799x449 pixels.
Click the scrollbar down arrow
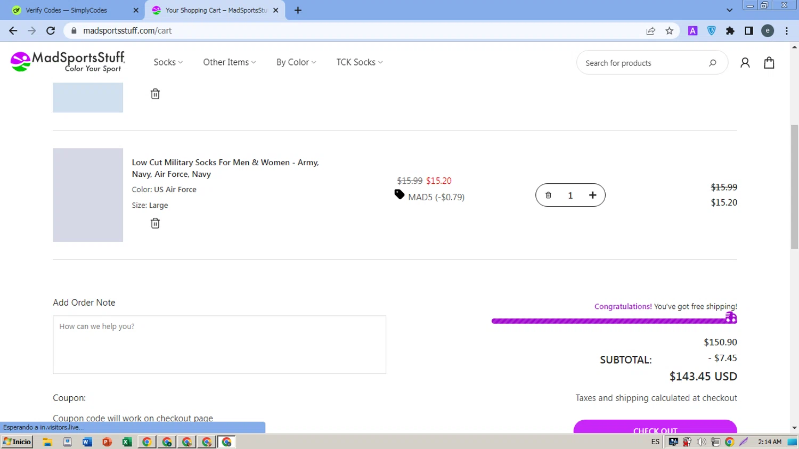pos(794,428)
